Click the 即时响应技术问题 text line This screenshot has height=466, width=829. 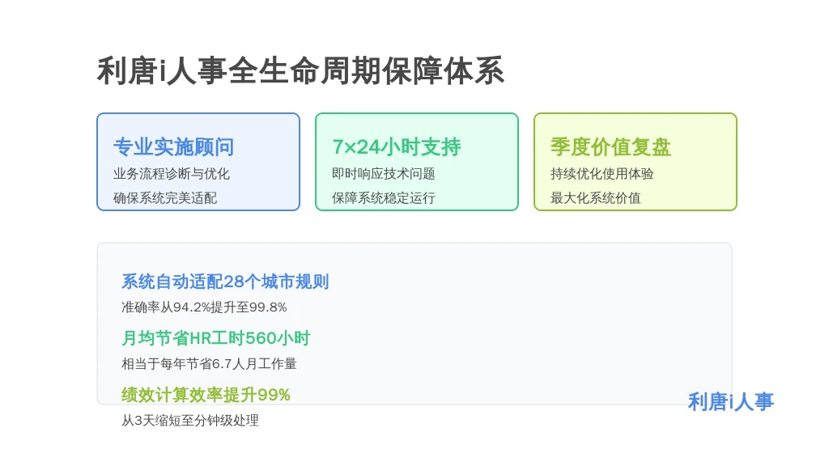383,174
